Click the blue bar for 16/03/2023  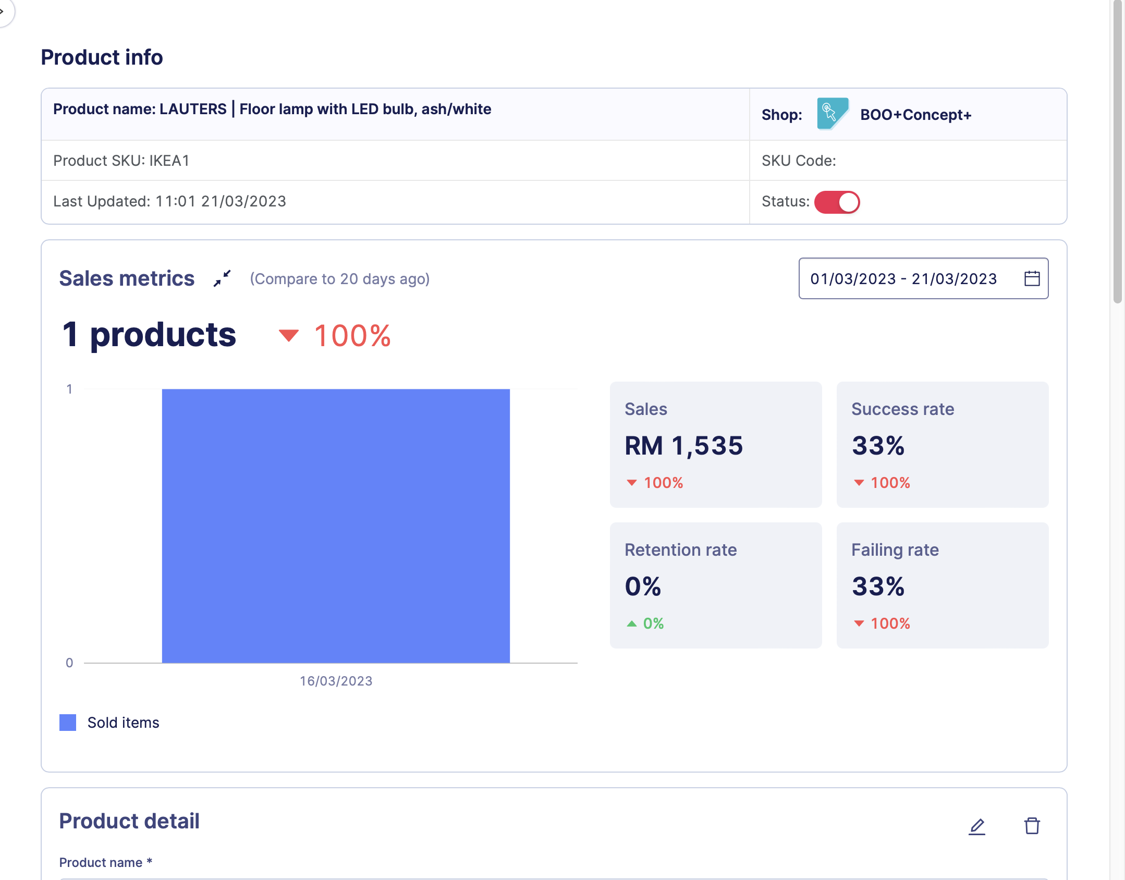(x=336, y=525)
